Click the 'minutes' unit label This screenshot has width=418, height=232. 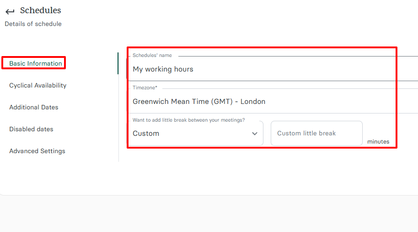tap(378, 142)
